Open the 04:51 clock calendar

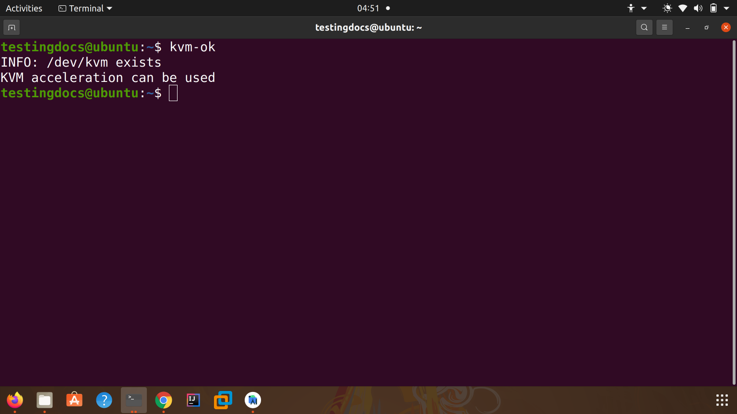368,8
